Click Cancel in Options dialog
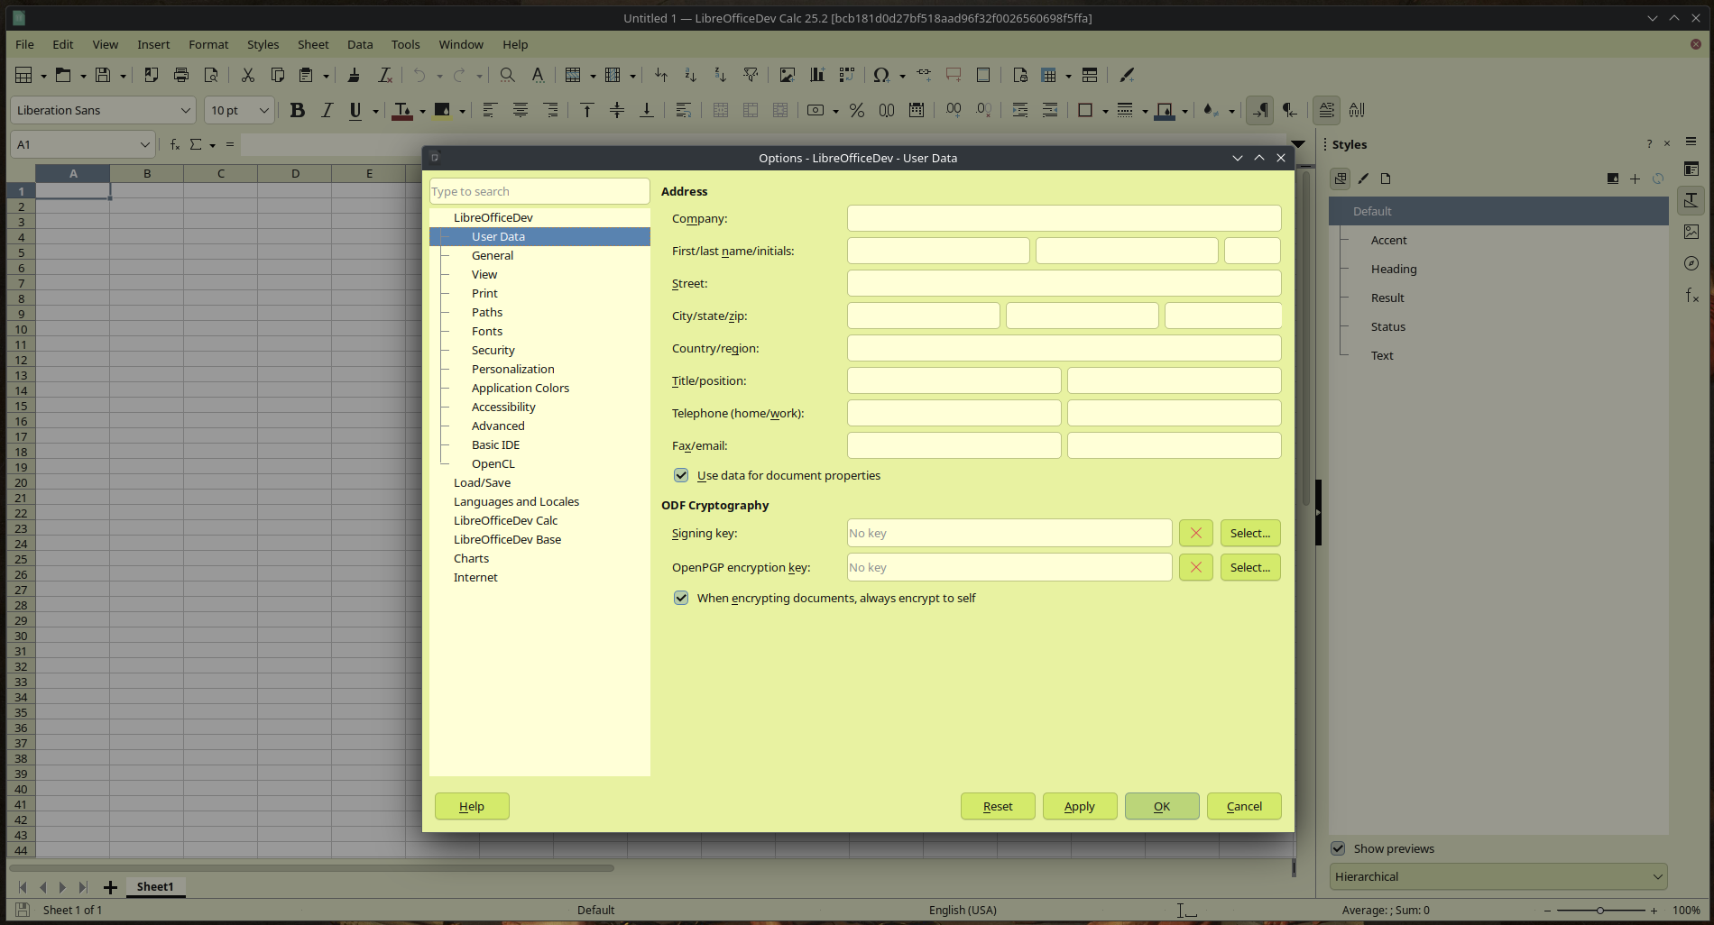This screenshot has height=925, width=1714. tap(1244, 806)
